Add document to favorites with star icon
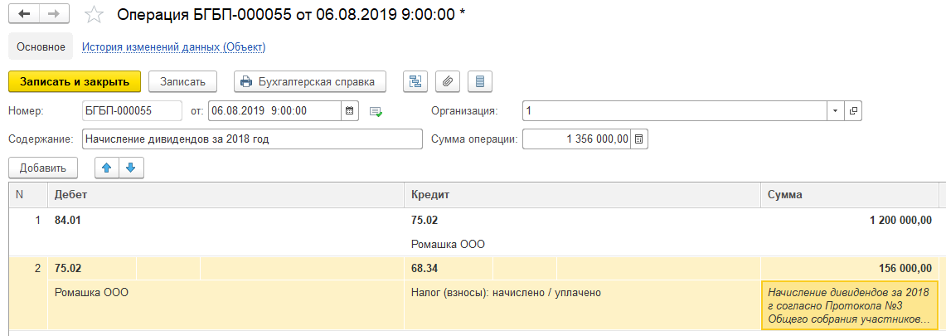Viewport: 946px width, 336px height. [x=95, y=14]
